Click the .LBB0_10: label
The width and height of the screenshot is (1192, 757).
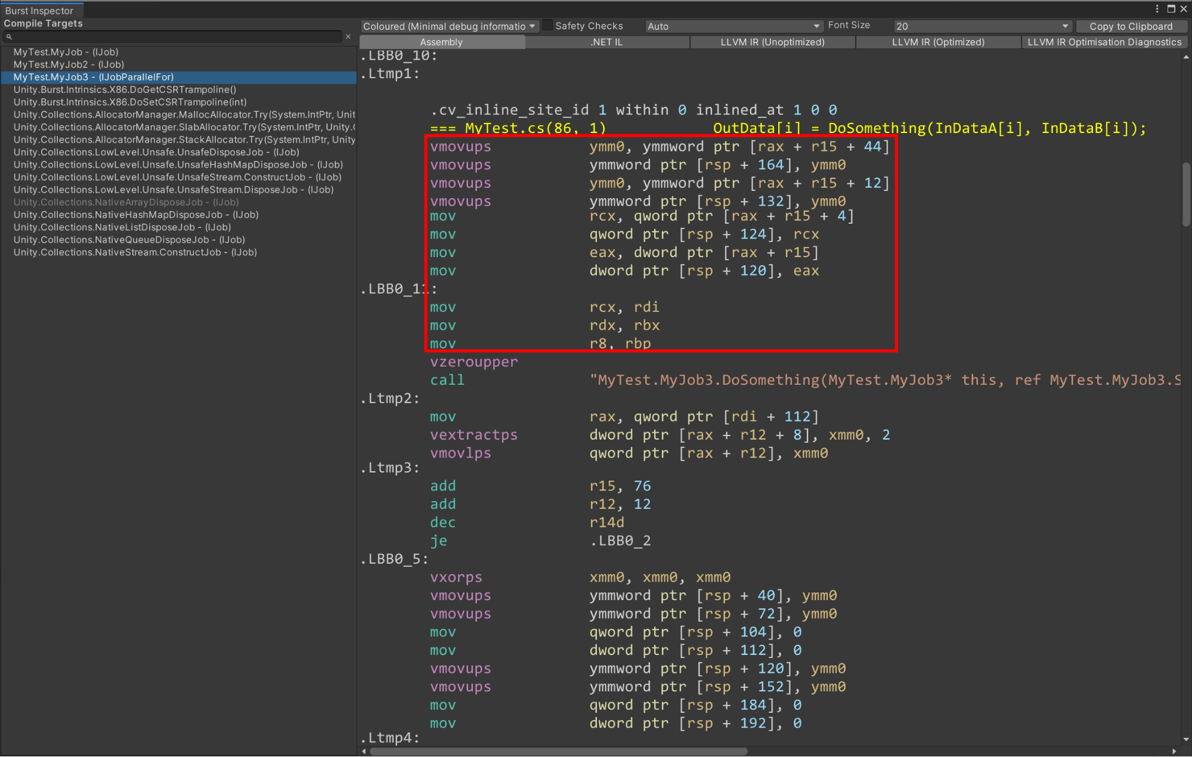(399, 55)
